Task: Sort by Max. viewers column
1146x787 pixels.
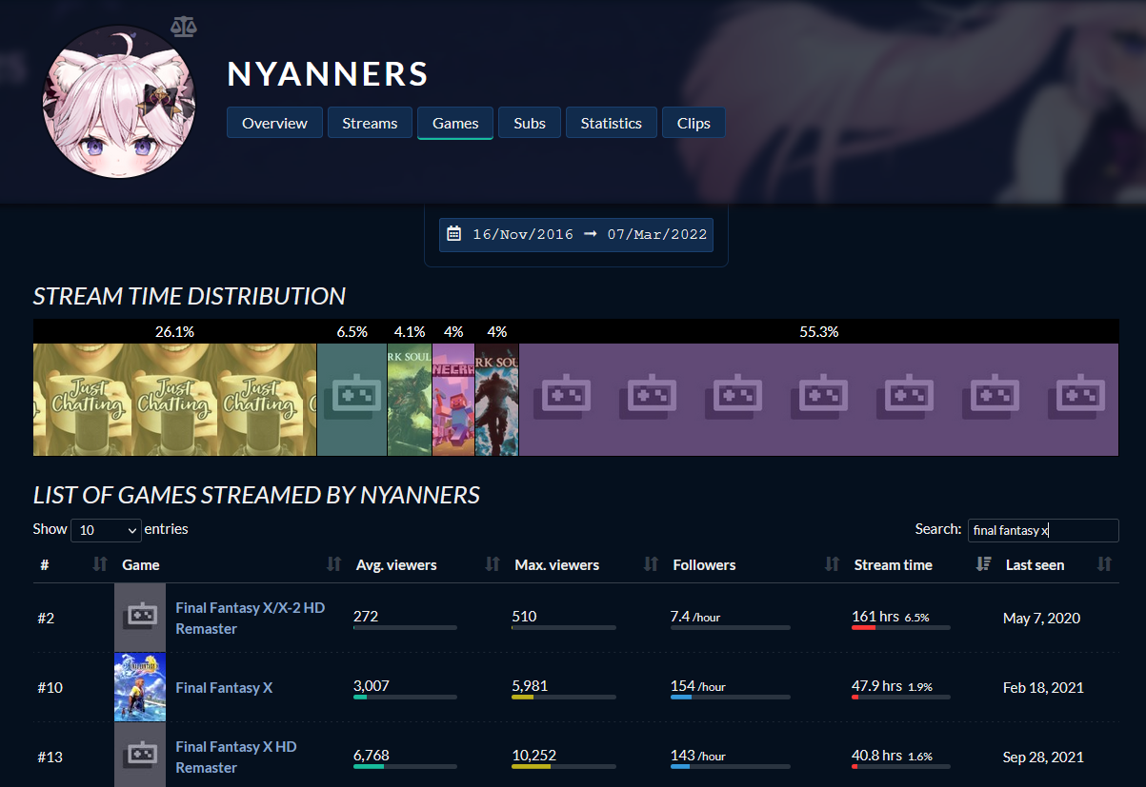Action: [x=585, y=564]
